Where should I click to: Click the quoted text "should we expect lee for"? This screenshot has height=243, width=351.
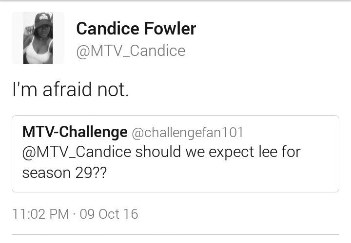218,152
